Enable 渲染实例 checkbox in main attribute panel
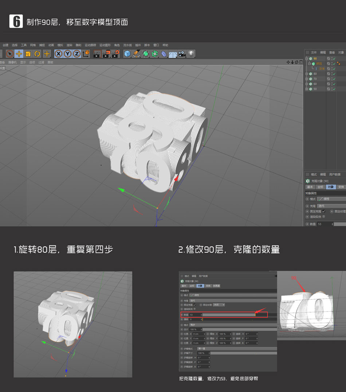346x392 pixels. click(324, 217)
